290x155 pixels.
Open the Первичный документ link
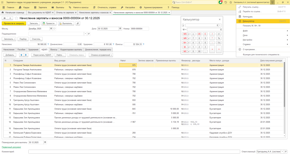click(11, 147)
